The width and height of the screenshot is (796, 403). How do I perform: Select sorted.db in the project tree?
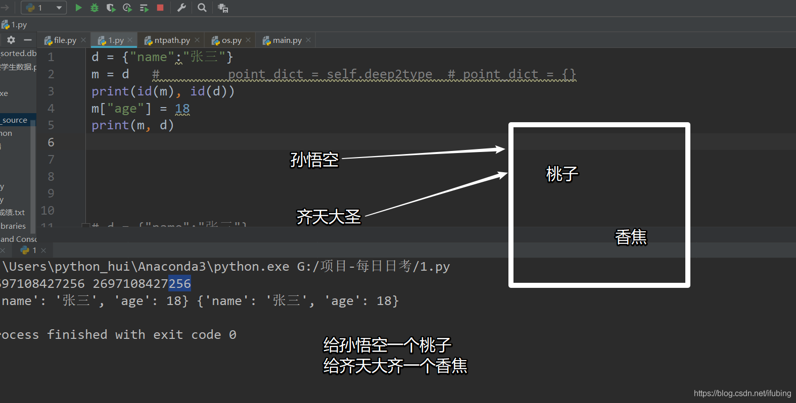tap(19, 53)
